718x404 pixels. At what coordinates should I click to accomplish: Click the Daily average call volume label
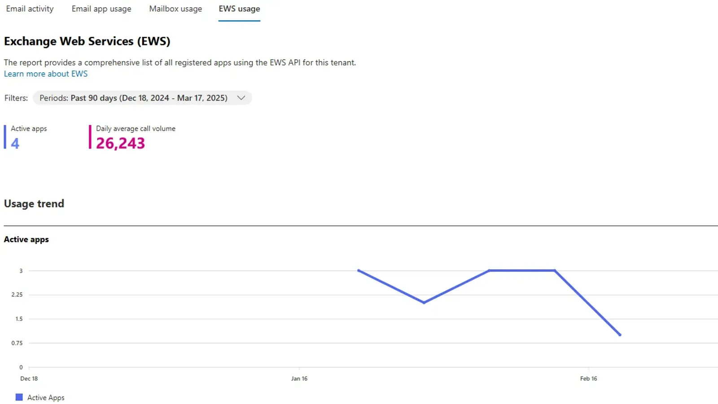(136, 128)
